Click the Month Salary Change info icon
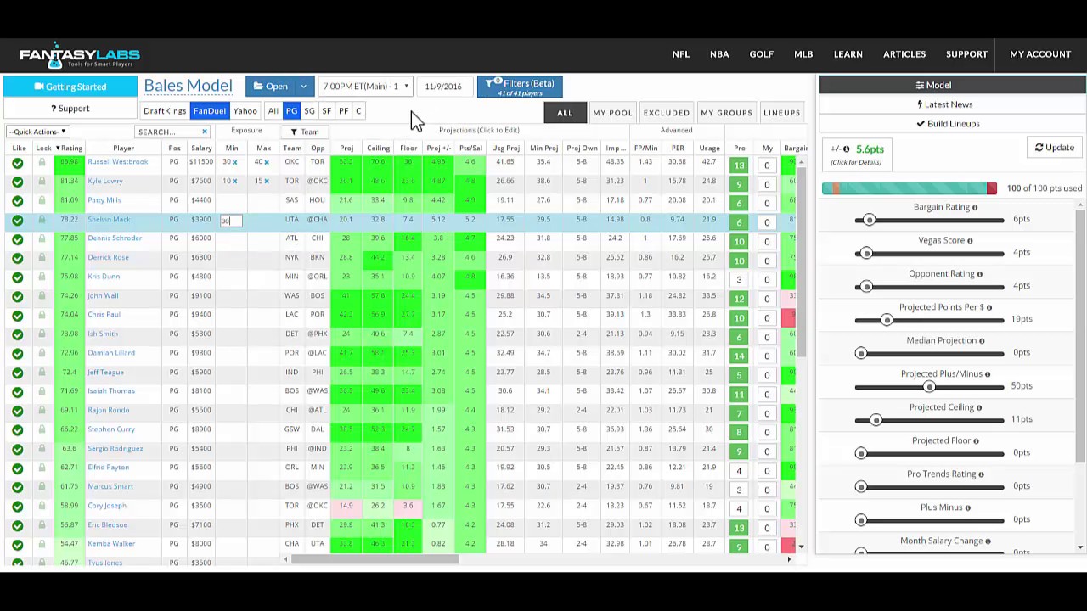The height and width of the screenshot is (611, 1087). coord(988,541)
